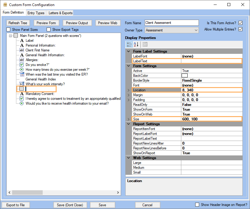Click the ReadOnly property value 'False'

tap(212, 105)
